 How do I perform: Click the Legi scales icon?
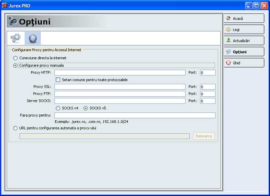[229, 29]
